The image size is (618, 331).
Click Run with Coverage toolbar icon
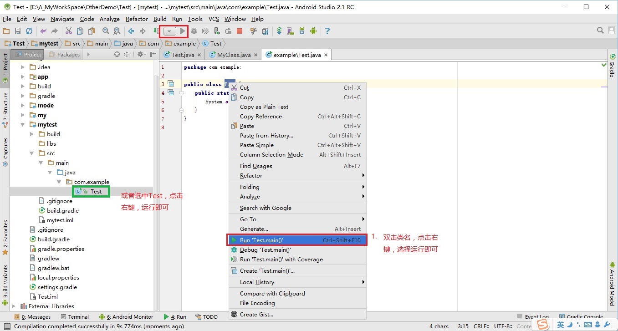tap(205, 31)
